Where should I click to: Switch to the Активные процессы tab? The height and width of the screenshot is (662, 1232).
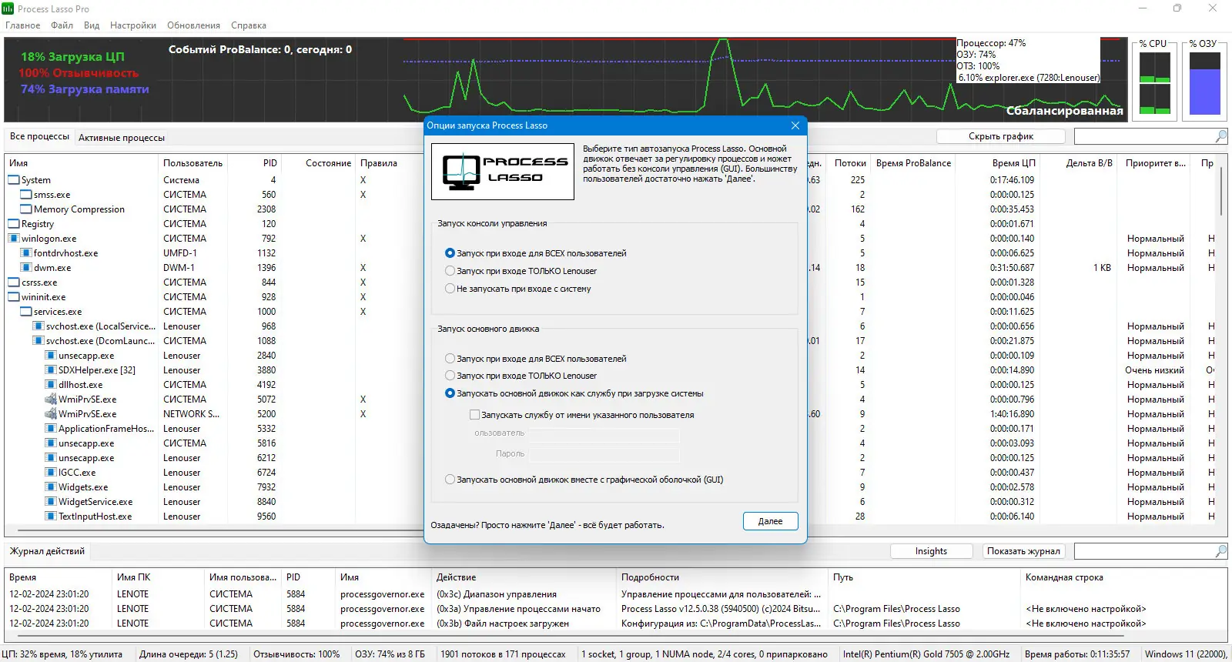122,138
